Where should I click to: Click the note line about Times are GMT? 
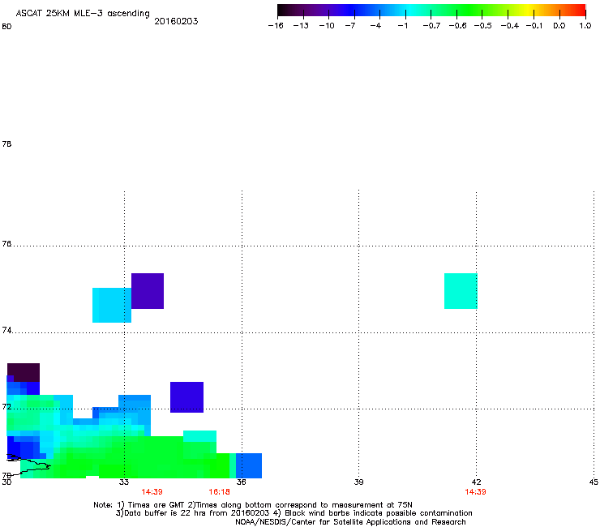(253, 505)
